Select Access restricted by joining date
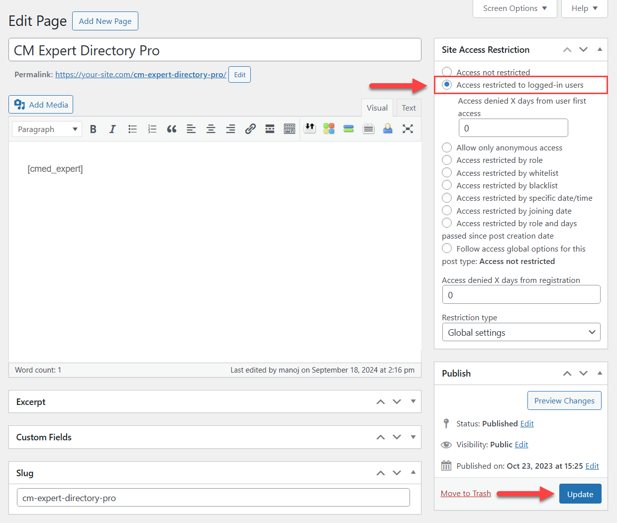This screenshot has width=617, height=523. pos(447,211)
